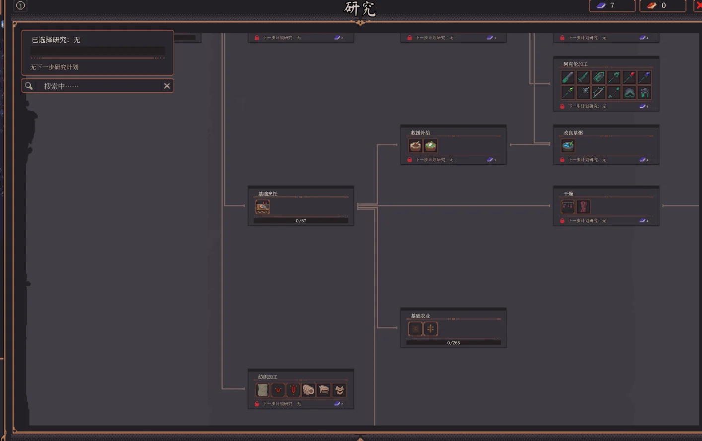Click the green dagger icon in 阿克伦加工

pyautogui.click(x=567, y=77)
